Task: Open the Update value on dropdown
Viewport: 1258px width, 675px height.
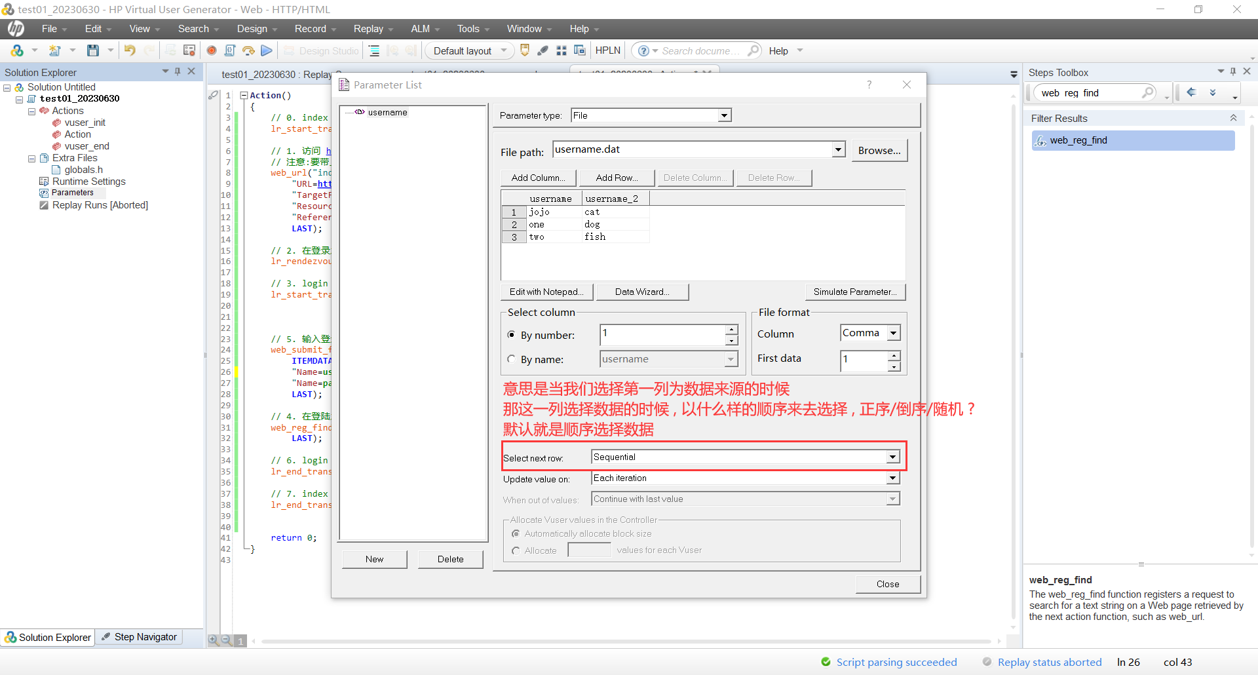Action: point(893,478)
